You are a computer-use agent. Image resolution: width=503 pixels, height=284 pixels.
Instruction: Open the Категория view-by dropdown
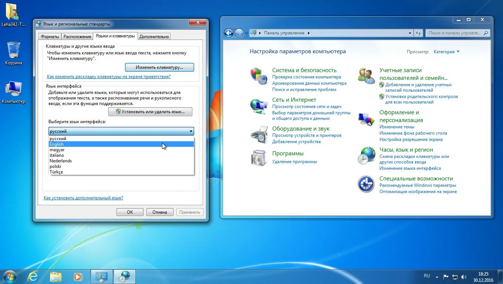(x=446, y=52)
